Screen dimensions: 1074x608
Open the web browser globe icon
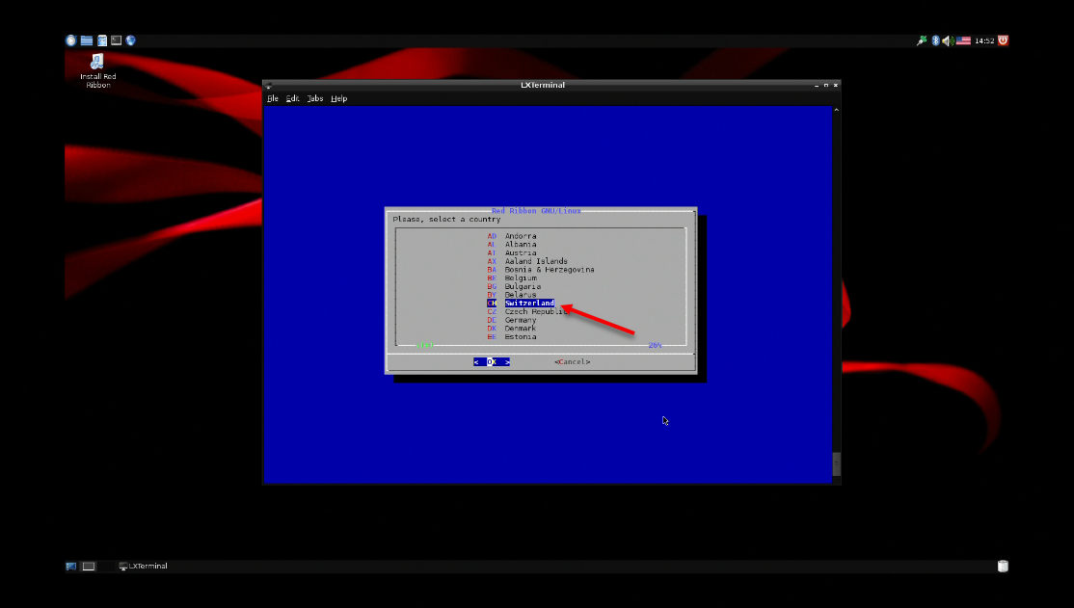tap(131, 40)
